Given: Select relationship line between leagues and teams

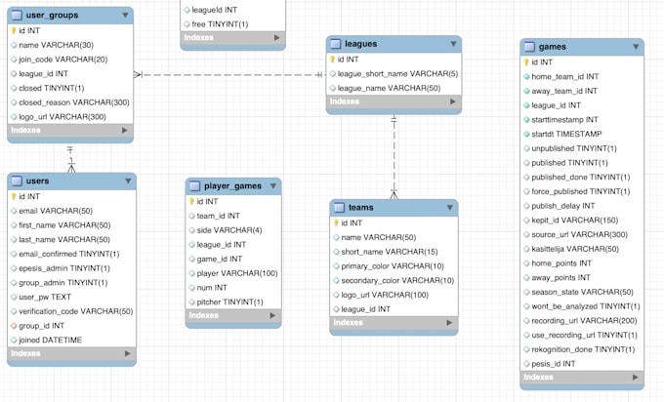Looking at the screenshot, I should pos(394,156).
